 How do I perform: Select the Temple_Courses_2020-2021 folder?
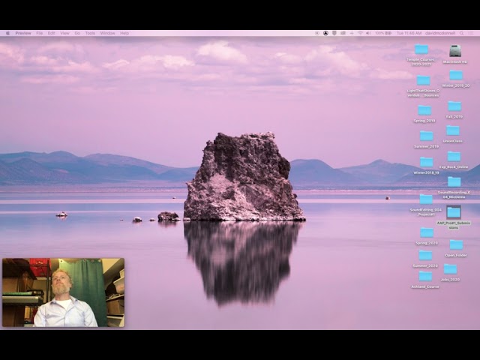421,49
